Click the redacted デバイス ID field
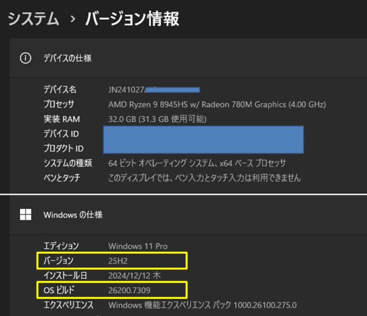The height and width of the screenshot is (316, 367). (x=203, y=133)
